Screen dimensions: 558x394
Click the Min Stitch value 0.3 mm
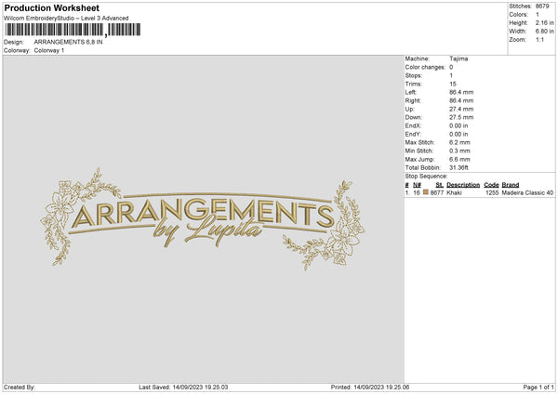[x=459, y=151]
